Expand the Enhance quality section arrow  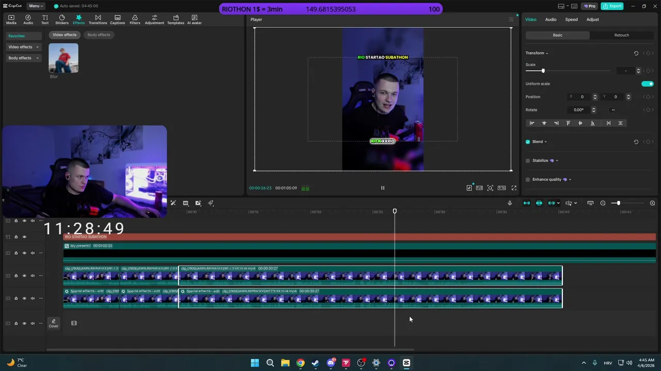[570, 180]
